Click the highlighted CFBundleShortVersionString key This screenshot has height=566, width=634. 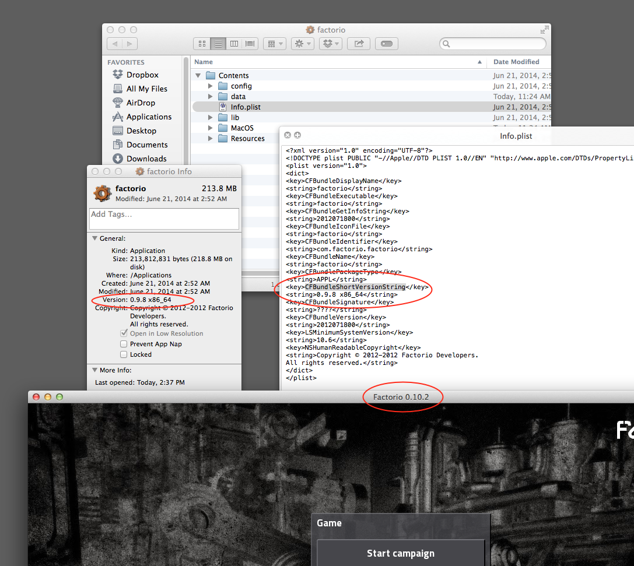pos(355,287)
